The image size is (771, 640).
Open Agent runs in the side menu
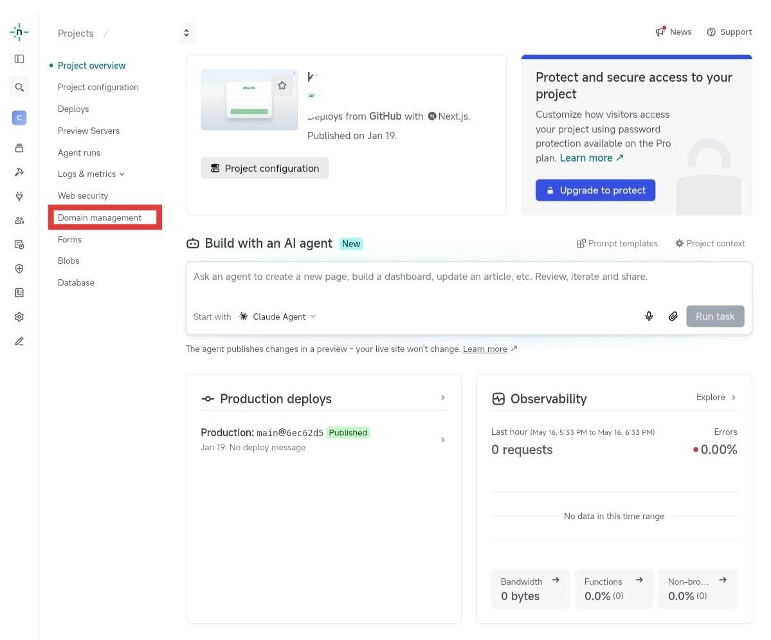point(78,152)
